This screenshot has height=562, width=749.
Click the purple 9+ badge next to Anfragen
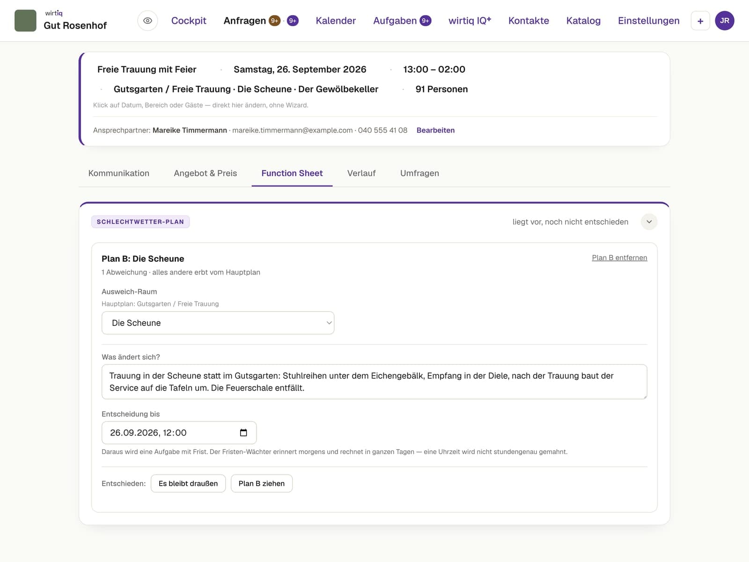tap(293, 21)
